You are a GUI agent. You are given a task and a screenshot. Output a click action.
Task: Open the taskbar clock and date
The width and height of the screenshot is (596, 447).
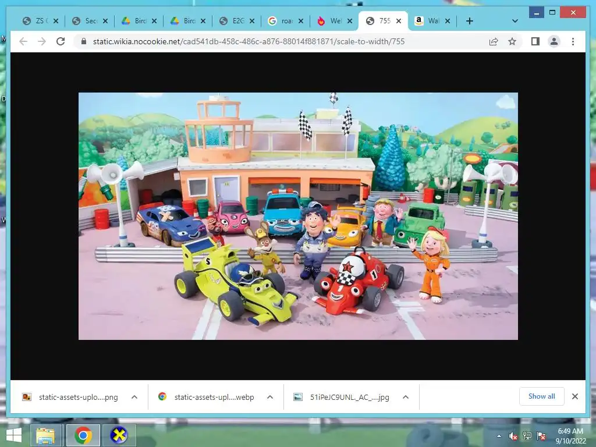(x=570, y=436)
